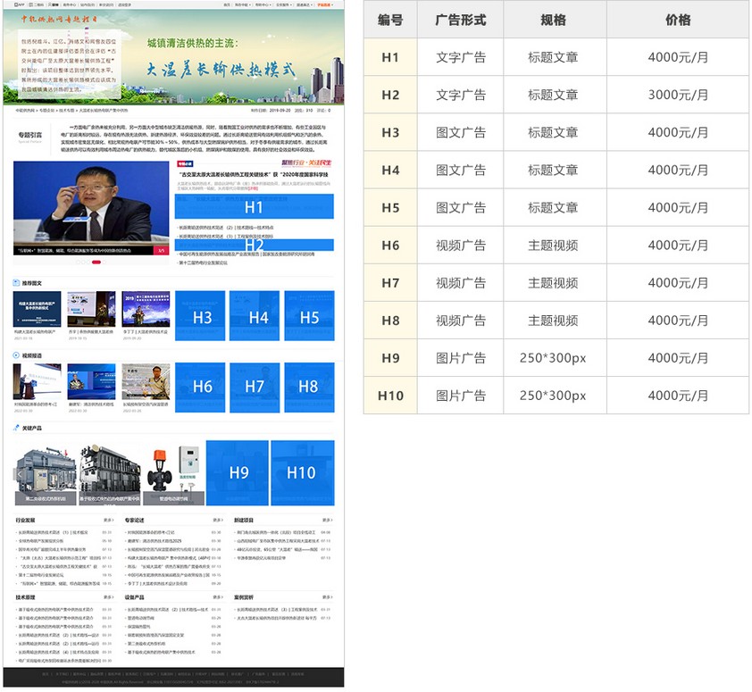The height and width of the screenshot is (692, 752).
Task: Click the 关键产品 section icon
Action: click(x=16, y=428)
